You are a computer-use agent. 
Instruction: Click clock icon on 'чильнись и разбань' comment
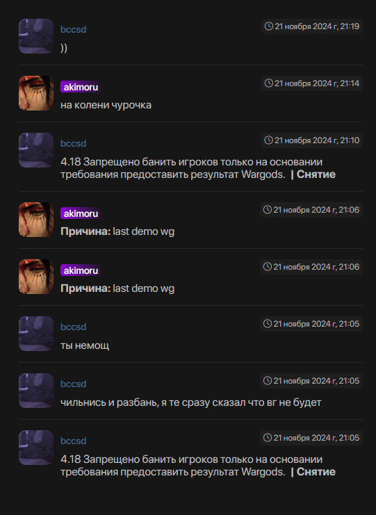coord(268,381)
